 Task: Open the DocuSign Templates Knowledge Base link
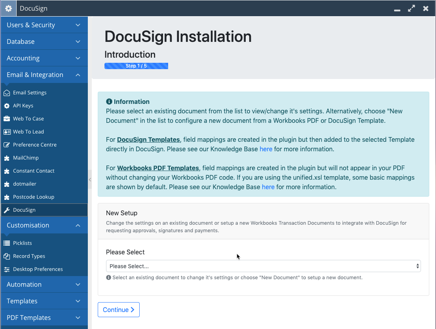pos(266,149)
